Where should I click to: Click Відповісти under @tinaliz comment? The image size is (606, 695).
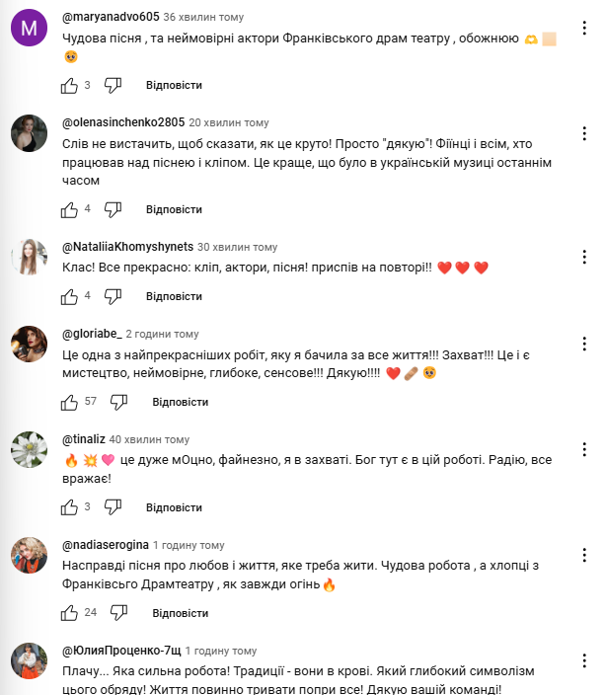click(174, 506)
